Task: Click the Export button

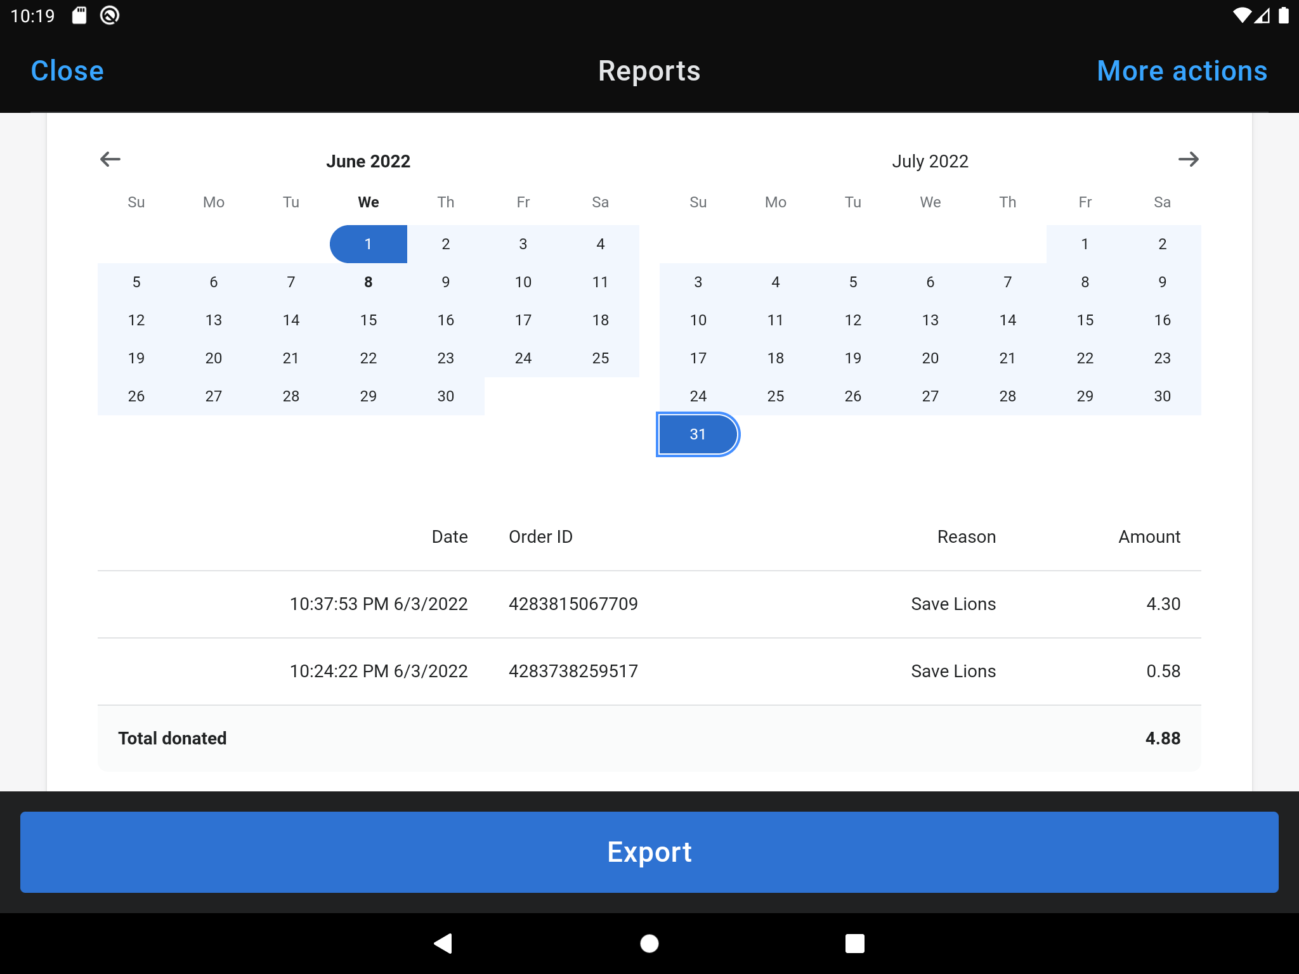Action: [649, 851]
